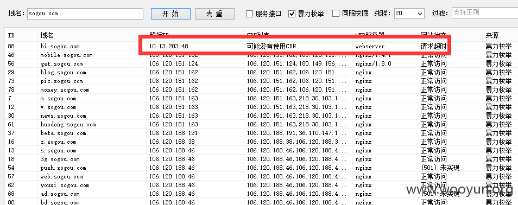
Task: Select the m.sogou.com entry
Action: pos(58,98)
